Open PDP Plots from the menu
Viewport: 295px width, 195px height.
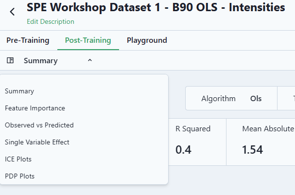coord(19,176)
